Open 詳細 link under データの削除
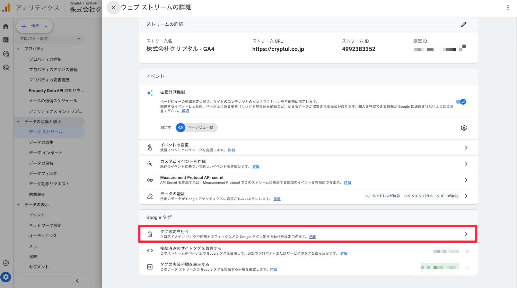Image resolution: width=517 pixels, height=288 pixels. click(x=277, y=199)
